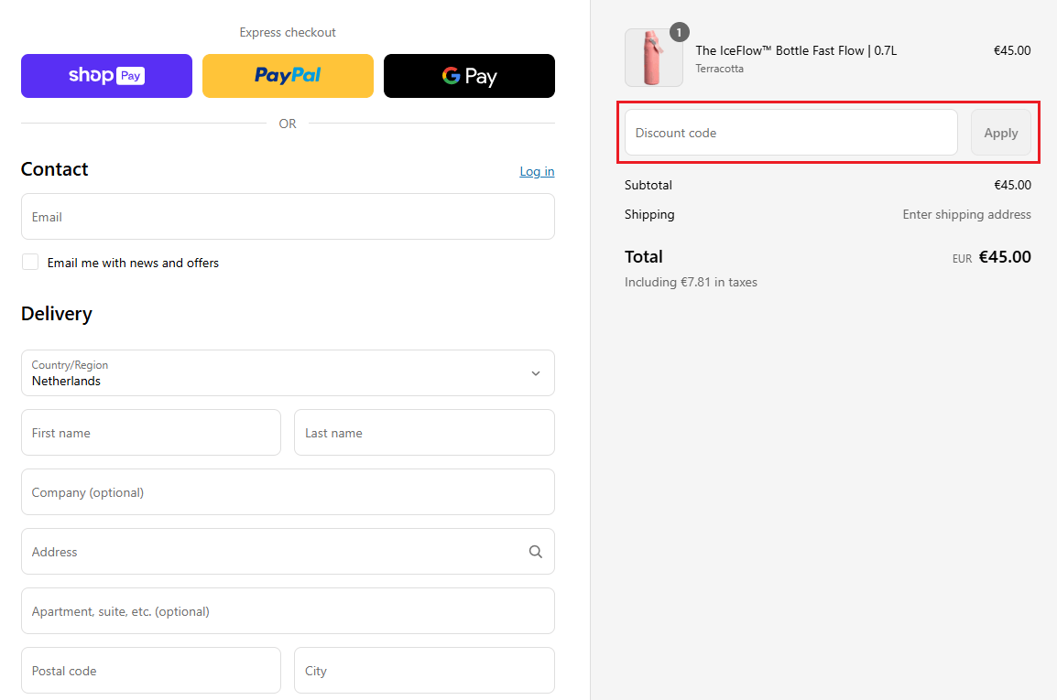Screen dimensions: 1057x700
Task: Pay with the Shop Pay button
Action: pyautogui.click(x=106, y=76)
